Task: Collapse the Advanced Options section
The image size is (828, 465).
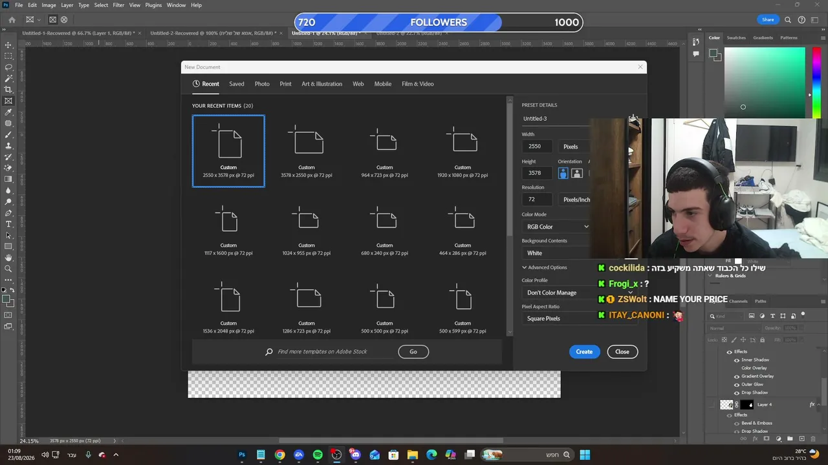Action: tap(525, 267)
